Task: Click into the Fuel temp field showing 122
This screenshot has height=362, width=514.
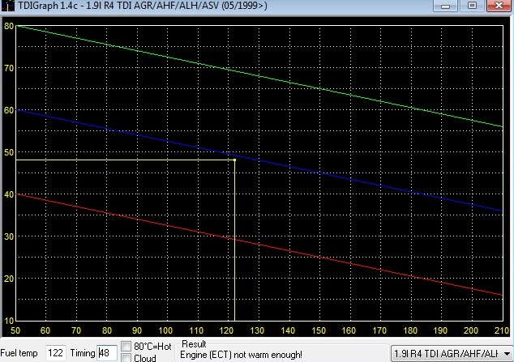Action: (x=55, y=353)
